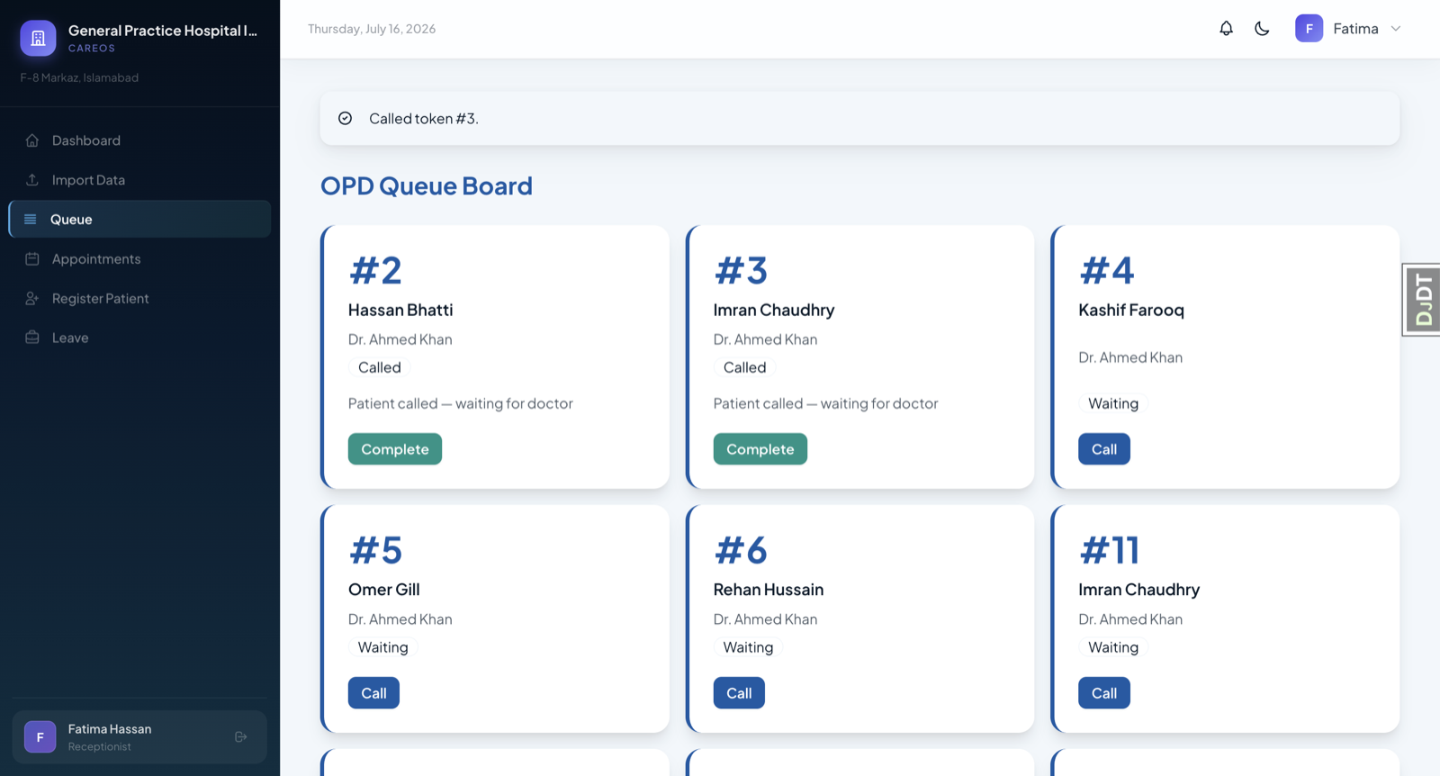1440x776 pixels.
Task: Click the General Practice Hospital title
Action: point(163,31)
